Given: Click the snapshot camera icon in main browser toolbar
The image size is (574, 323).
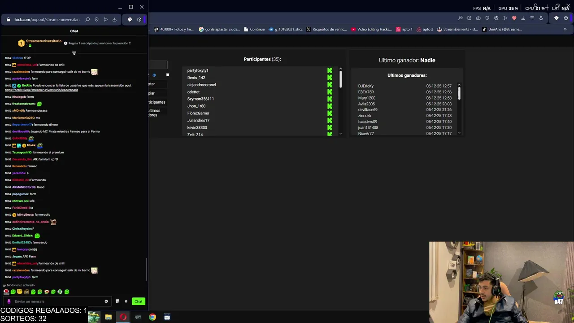Looking at the screenshot, I should [478, 18].
